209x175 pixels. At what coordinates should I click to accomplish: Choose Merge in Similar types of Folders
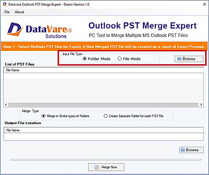coord(65,116)
